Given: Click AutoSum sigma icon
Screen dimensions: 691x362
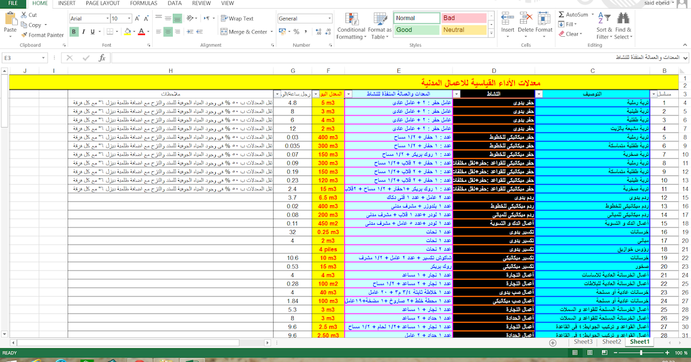Looking at the screenshot, I should (561, 14).
